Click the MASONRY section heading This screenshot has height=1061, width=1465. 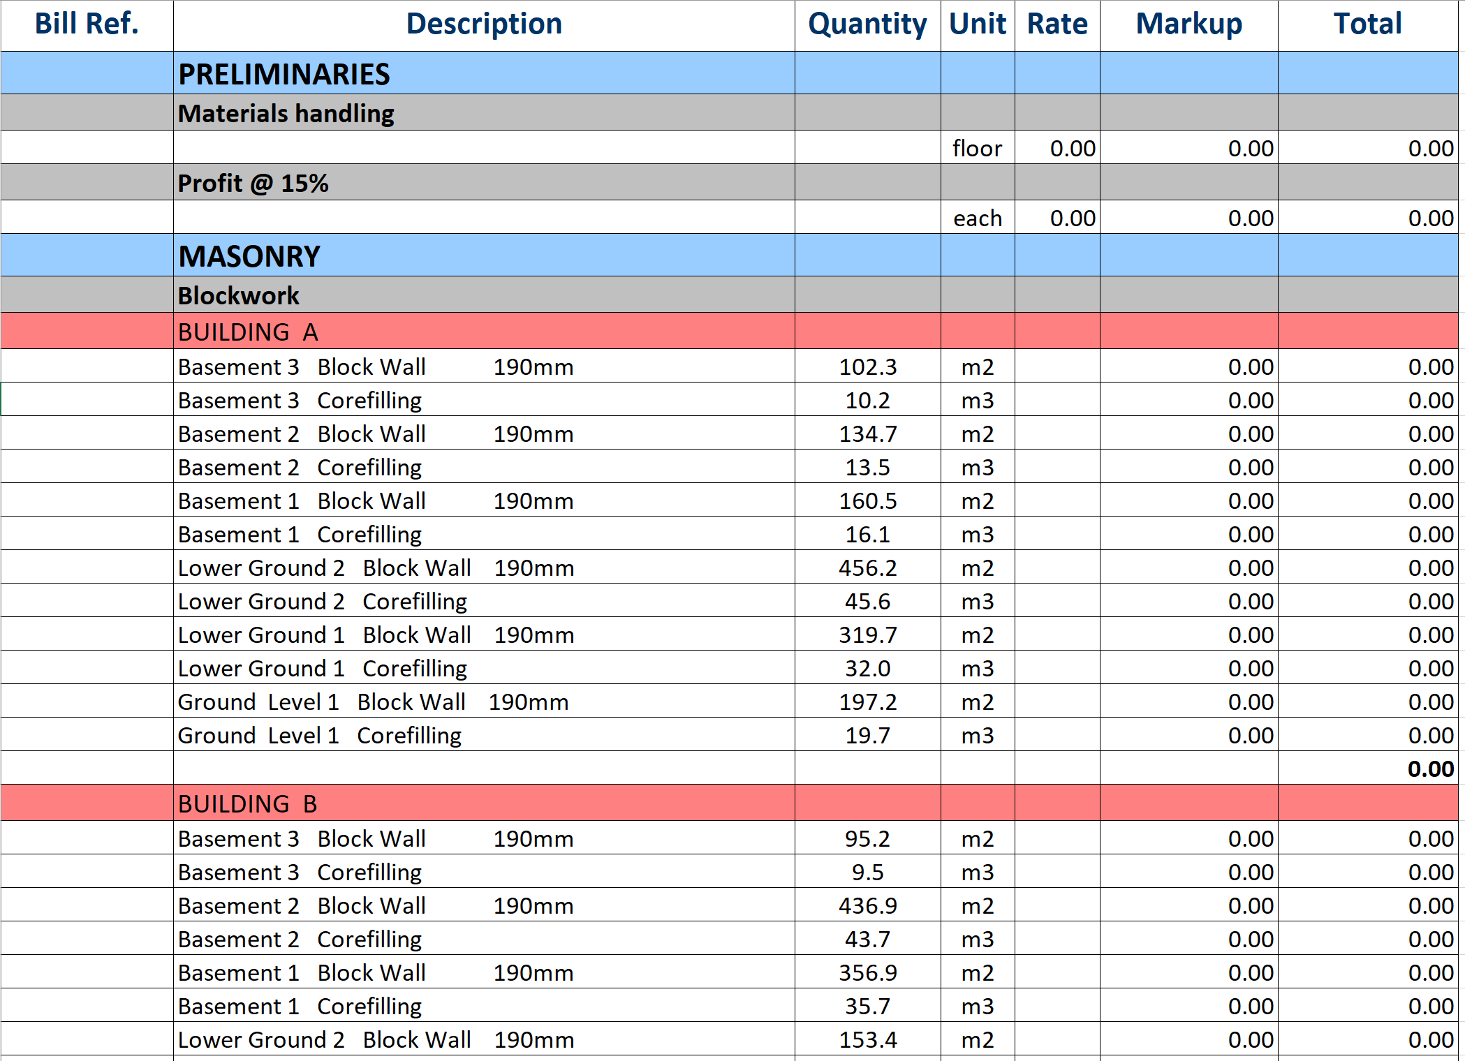pyautogui.click(x=249, y=256)
